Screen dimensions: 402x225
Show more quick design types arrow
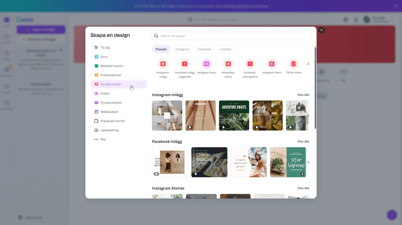point(308,64)
